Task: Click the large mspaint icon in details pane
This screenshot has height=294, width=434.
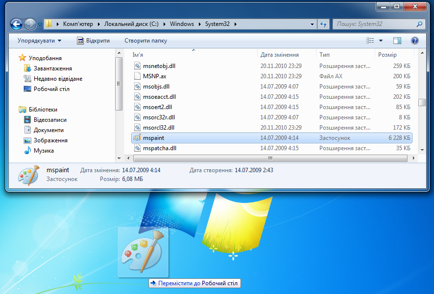Action: [29, 175]
